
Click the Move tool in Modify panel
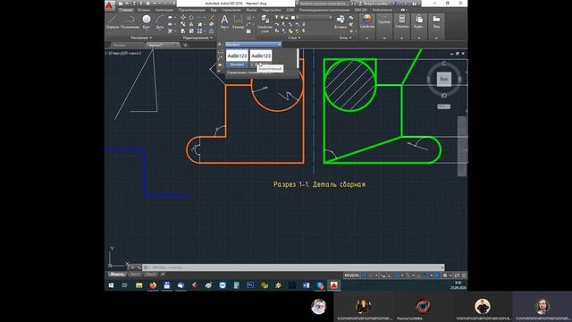[182, 18]
